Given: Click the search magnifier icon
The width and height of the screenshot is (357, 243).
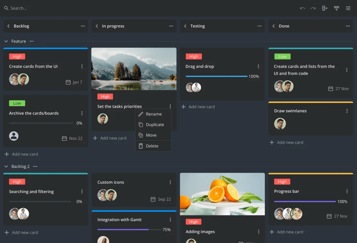Looking at the screenshot, I should [x=6, y=8].
